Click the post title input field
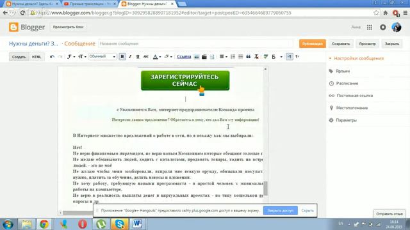This screenshot has width=410, height=230. pos(195,43)
